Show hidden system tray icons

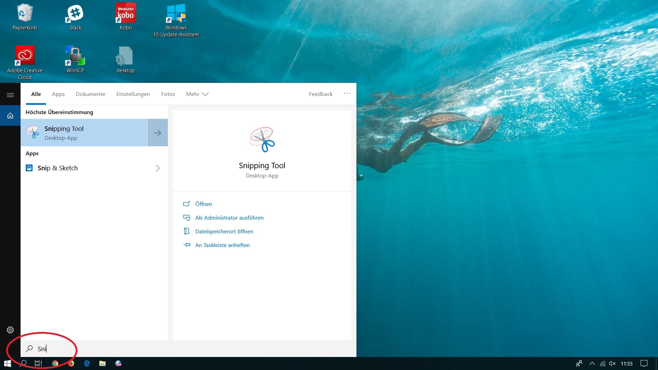[x=592, y=363]
